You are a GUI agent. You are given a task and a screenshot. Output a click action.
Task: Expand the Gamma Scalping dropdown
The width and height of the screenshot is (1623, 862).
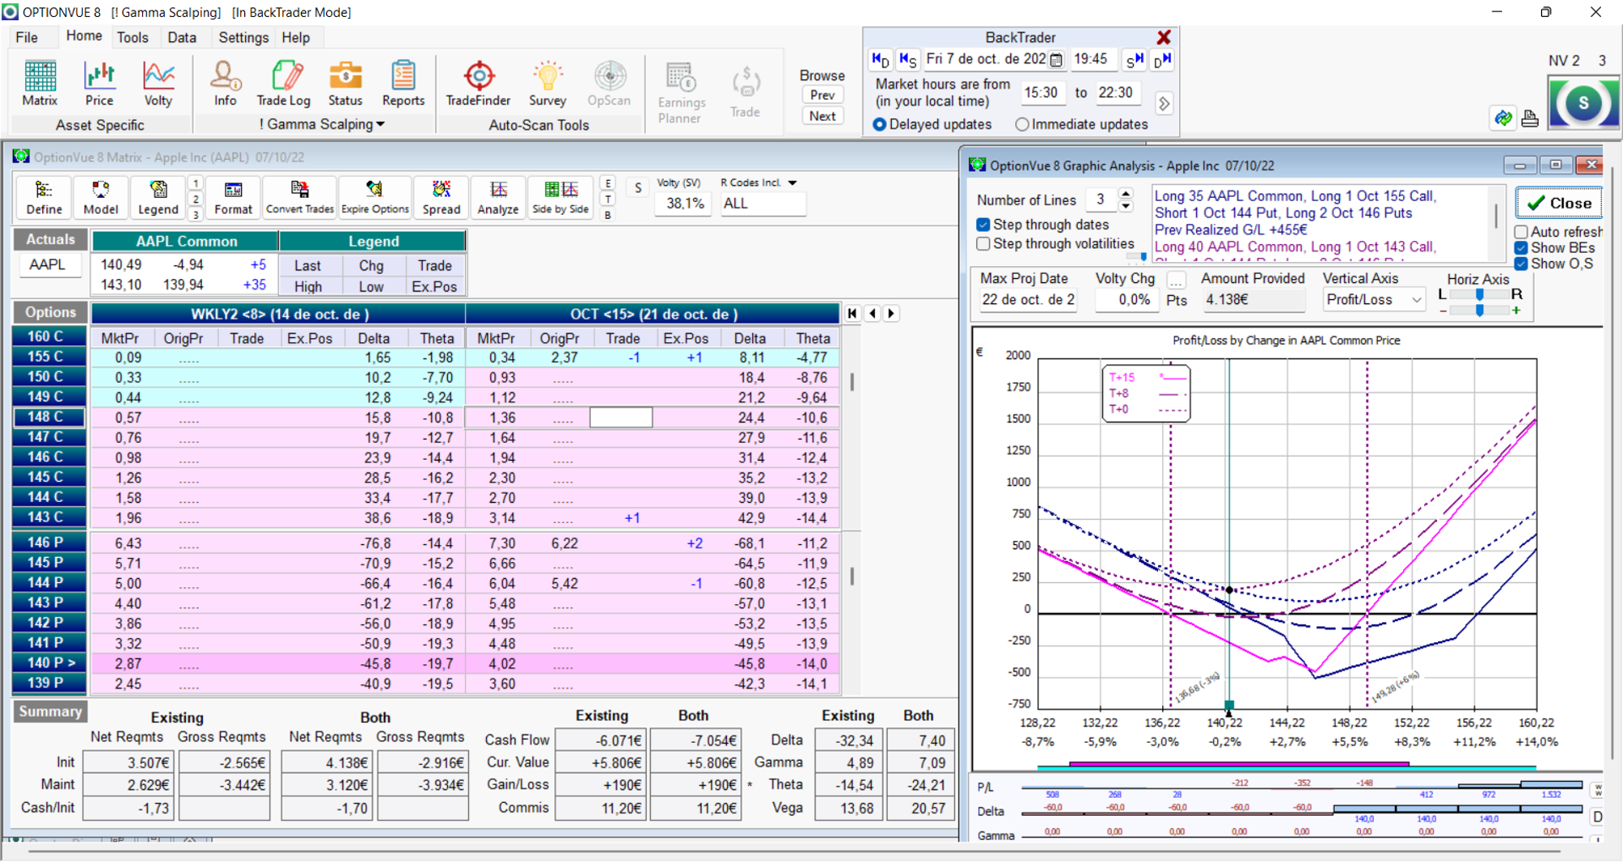[381, 124]
